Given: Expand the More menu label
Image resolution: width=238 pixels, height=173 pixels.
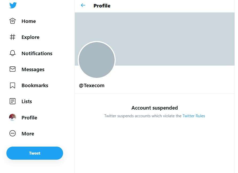Looking at the screenshot, I should [x=28, y=134].
